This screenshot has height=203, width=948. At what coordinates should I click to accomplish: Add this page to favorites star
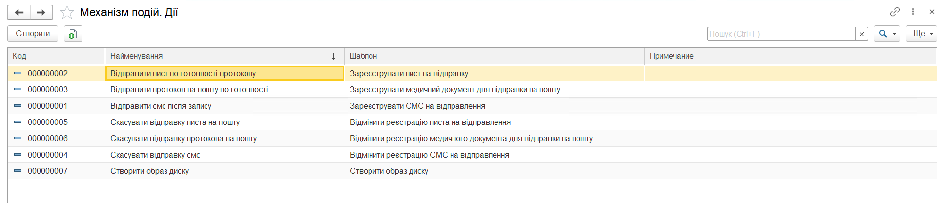point(67,12)
